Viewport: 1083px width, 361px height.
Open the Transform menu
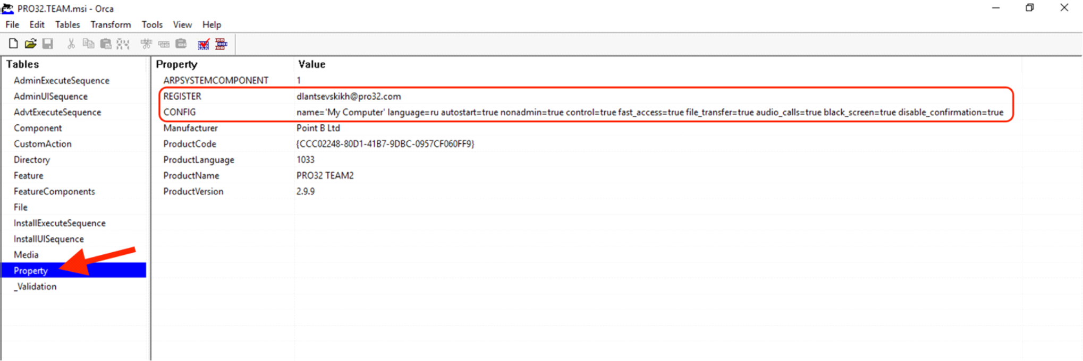tap(111, 24)
